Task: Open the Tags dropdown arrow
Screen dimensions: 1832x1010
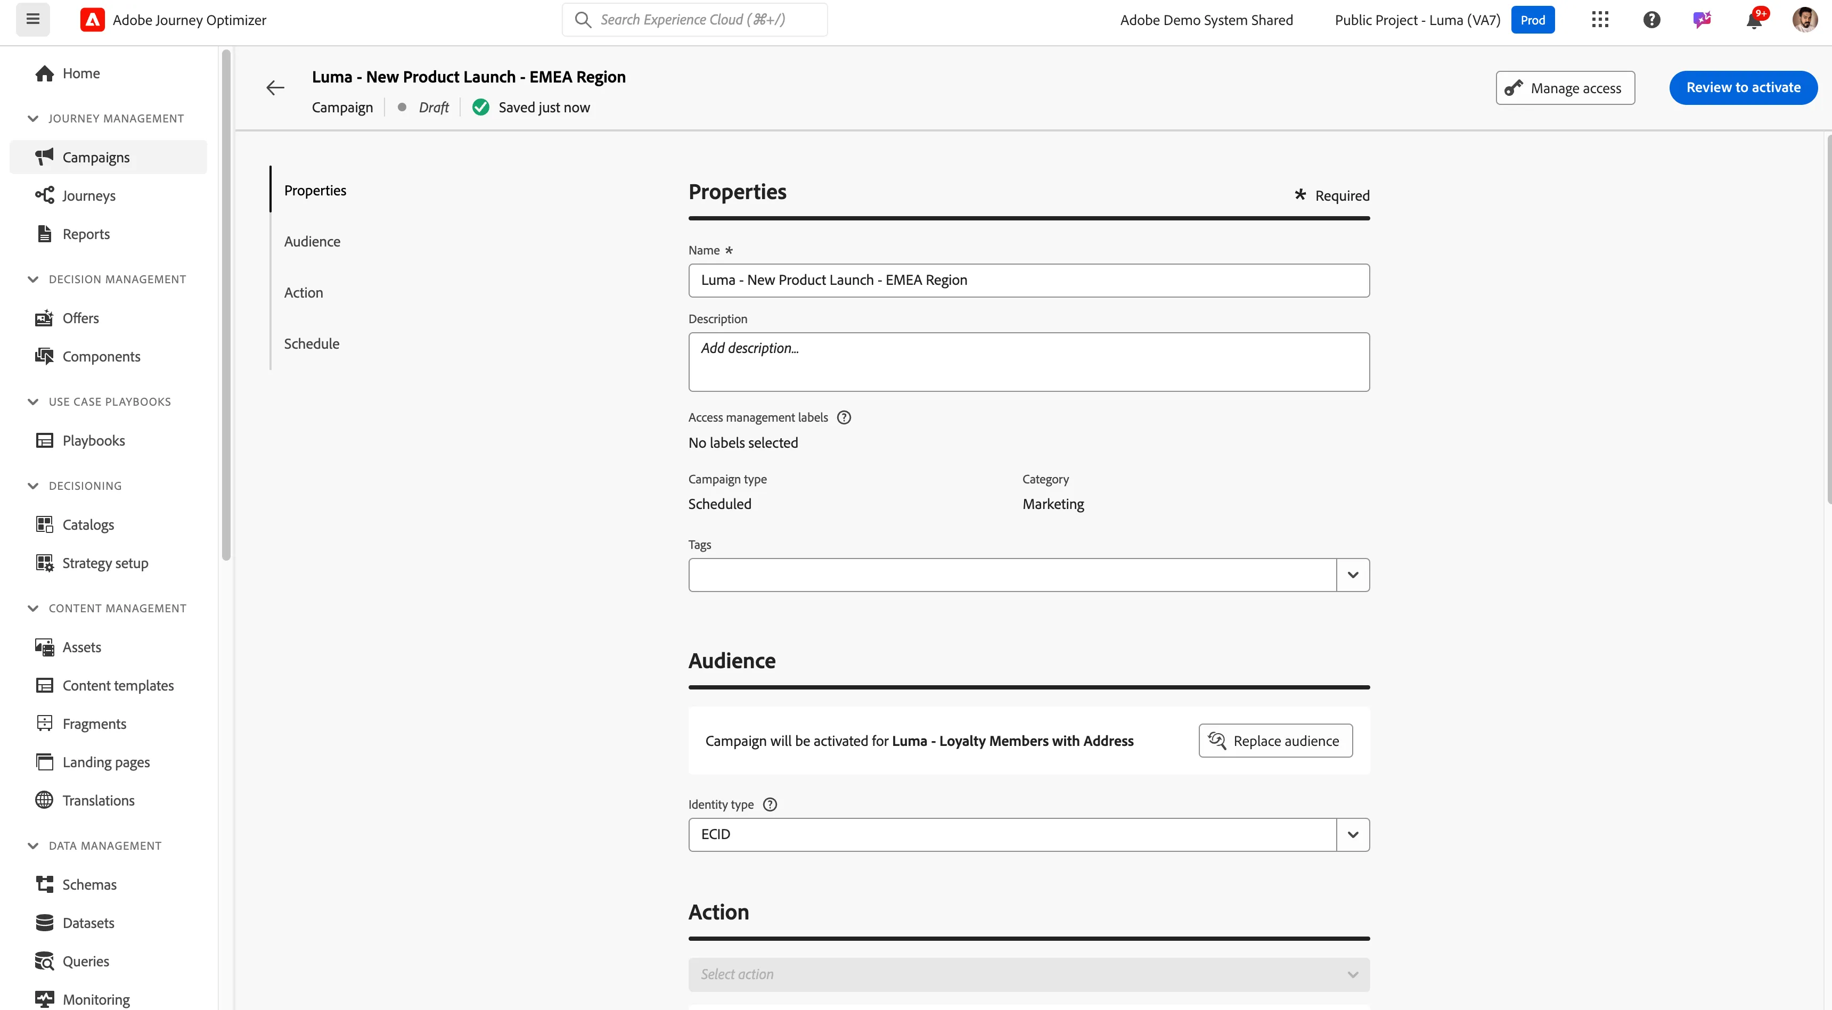Action: [x=1353, y=575]
